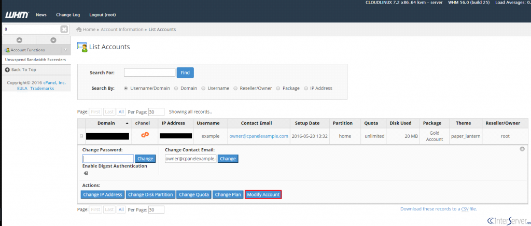
Task: Click the bottom All page button
Action: 120,209
